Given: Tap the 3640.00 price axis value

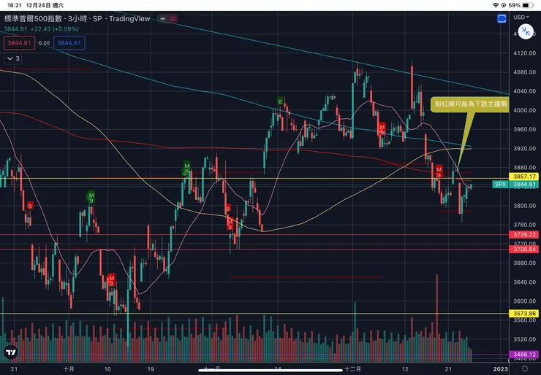Looking at the screenshot, I should point(524,282).
